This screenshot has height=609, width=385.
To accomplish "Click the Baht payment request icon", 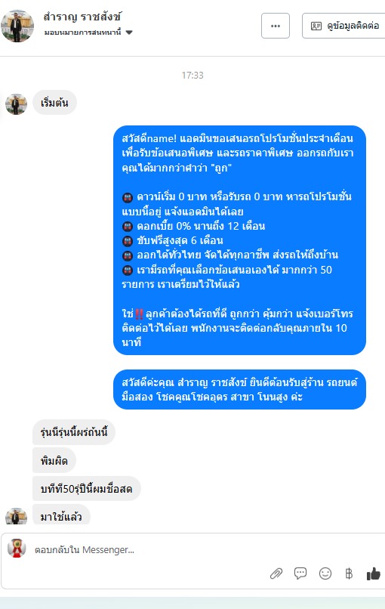I will point(349,573).
